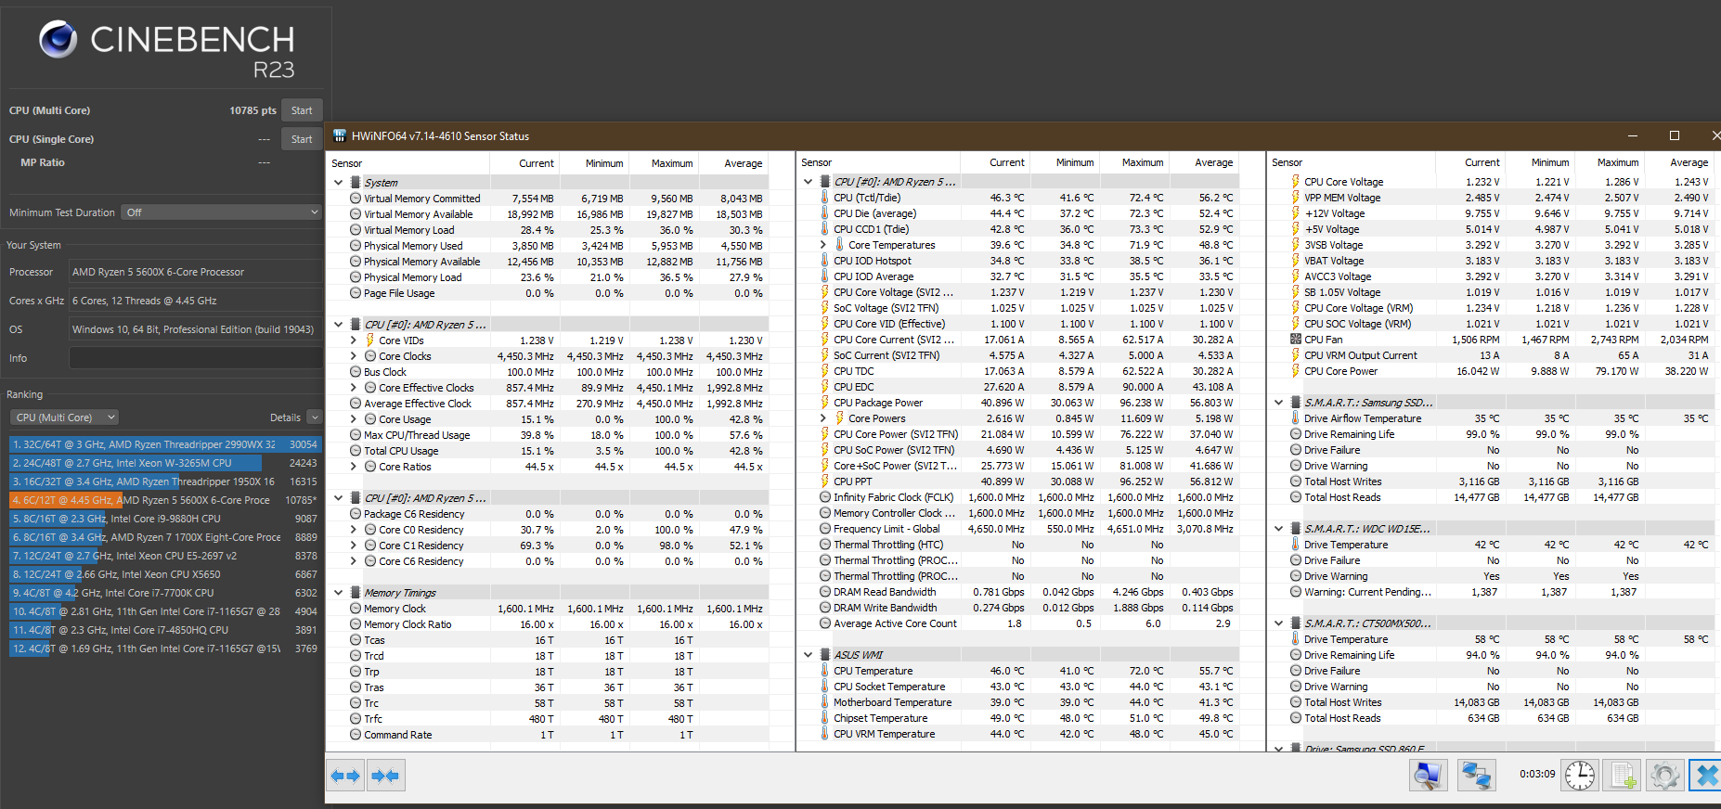Screen dimensions: 1721x809
Task: Select the Intel Core i7-7700K ranking entry
Action: click(164, 593)
